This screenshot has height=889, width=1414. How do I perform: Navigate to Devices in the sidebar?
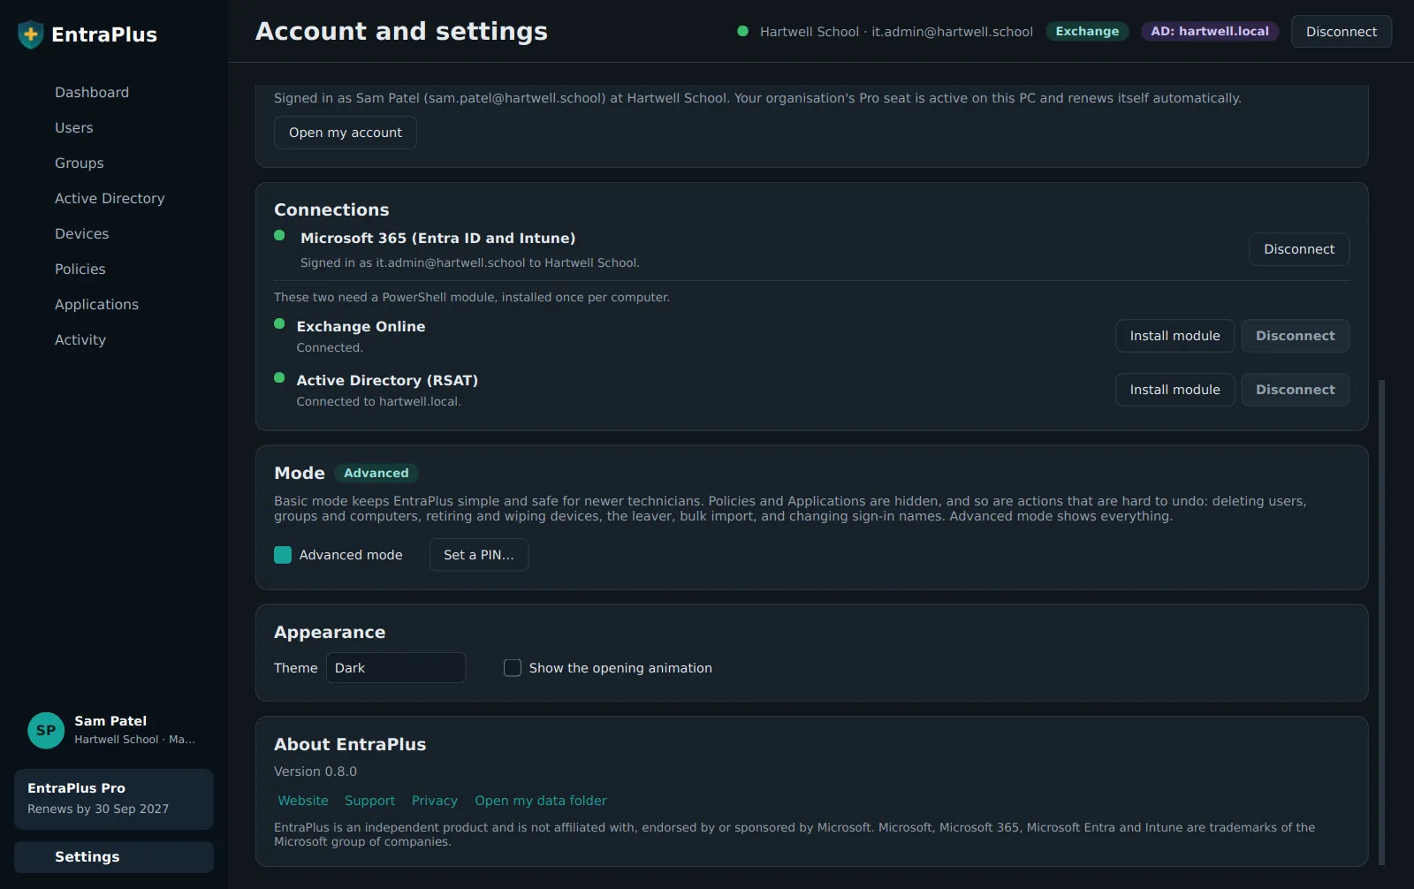[82, 234]
